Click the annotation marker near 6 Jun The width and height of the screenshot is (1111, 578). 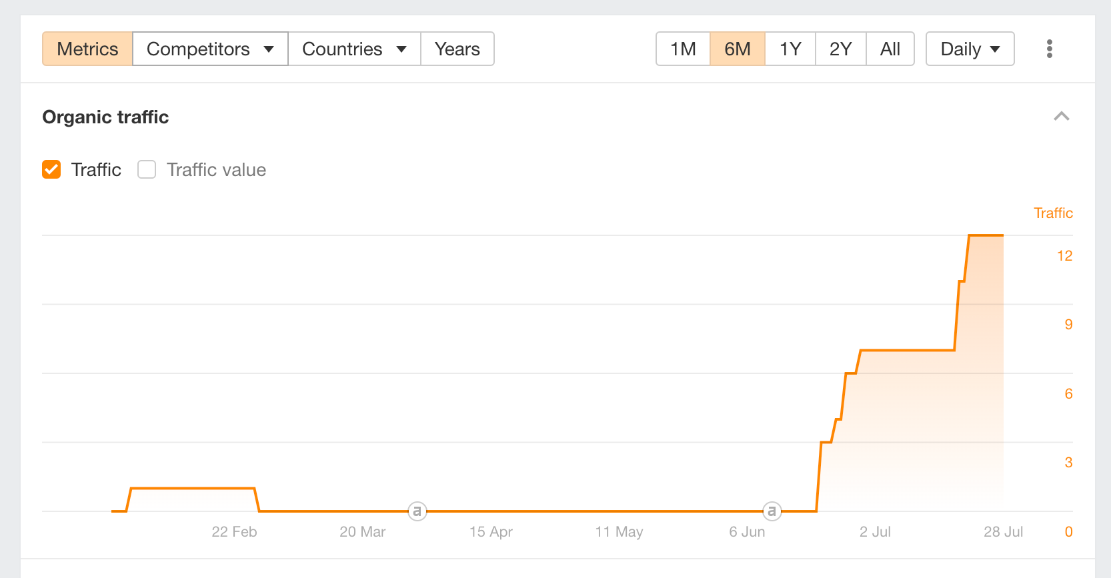pyautogui.click(x=772, y=511)
